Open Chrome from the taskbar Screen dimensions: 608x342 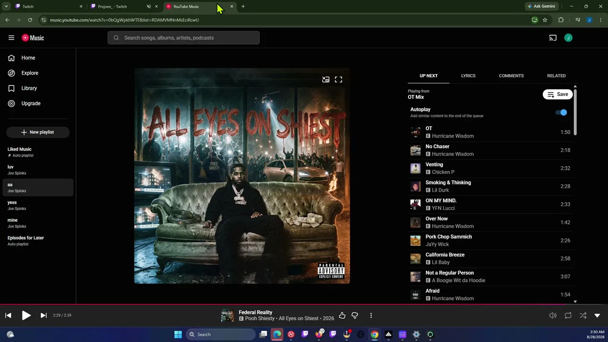point(375,334)
